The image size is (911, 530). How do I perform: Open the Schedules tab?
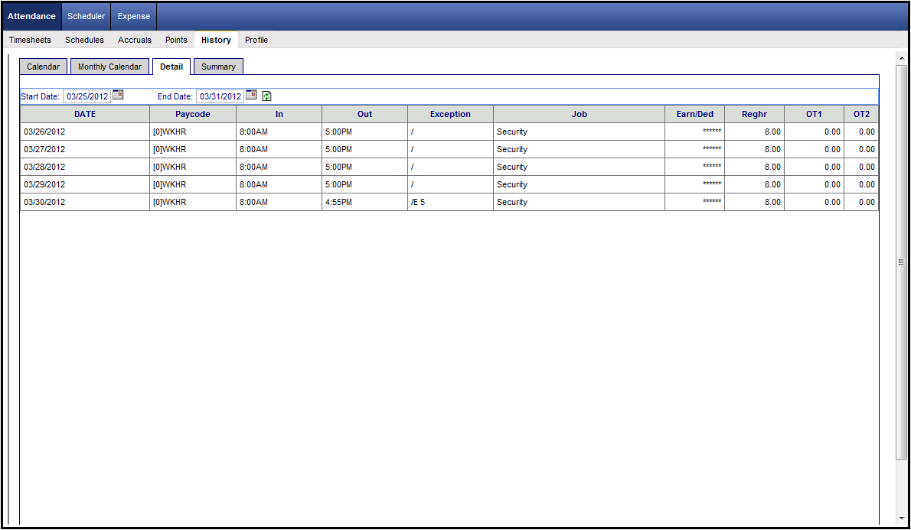[x=84, y=40]
